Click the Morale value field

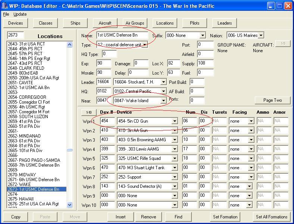tap(104, 72)
